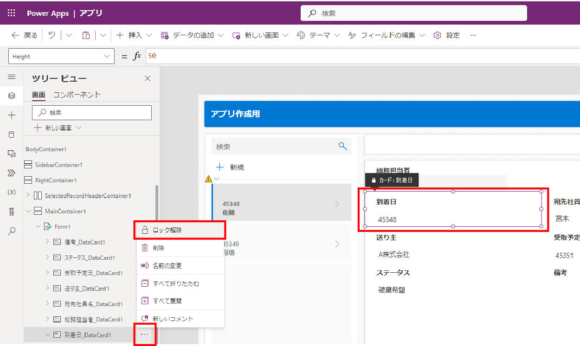This screenshot has height=346, width=580.
Task: Click the hamburger menu in left rail
Action: point(12,77)
